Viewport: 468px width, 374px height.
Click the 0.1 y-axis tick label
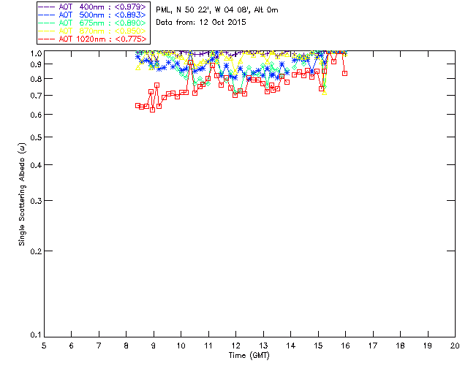36,335
